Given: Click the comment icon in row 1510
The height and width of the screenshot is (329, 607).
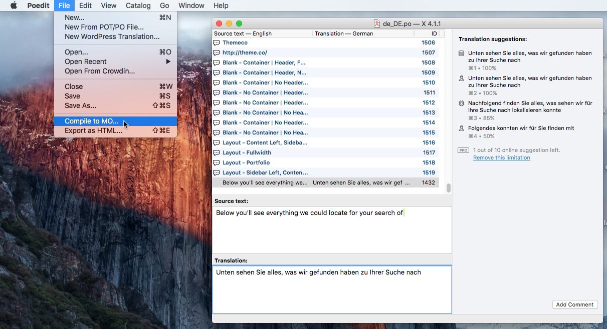Looking at the screenshot, I should click(217, 83).
